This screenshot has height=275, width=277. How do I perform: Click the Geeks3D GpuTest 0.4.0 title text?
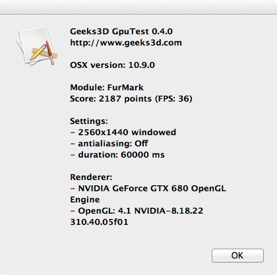[x=121, y=32]
